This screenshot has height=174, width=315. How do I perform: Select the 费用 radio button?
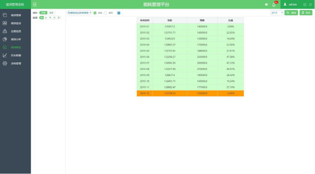click(106, 13)
